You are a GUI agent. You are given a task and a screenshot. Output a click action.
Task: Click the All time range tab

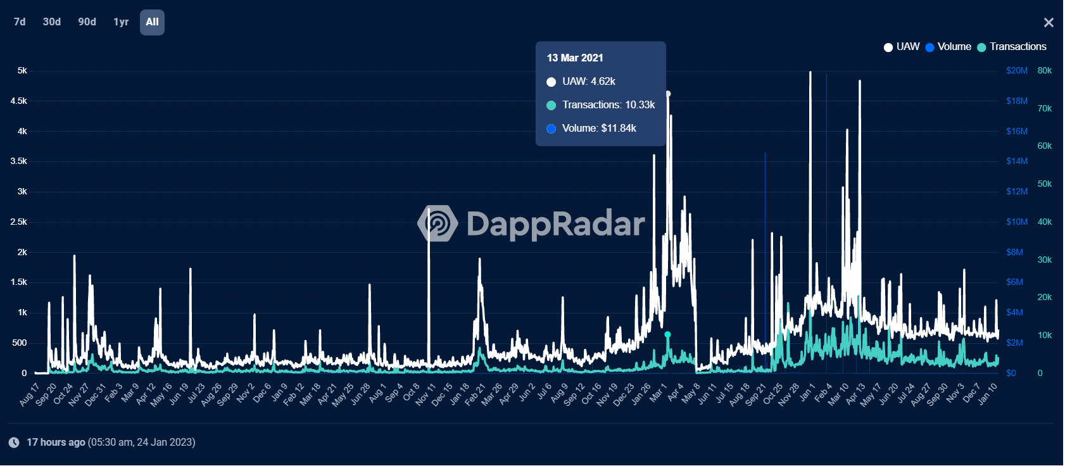coord(152,22)
